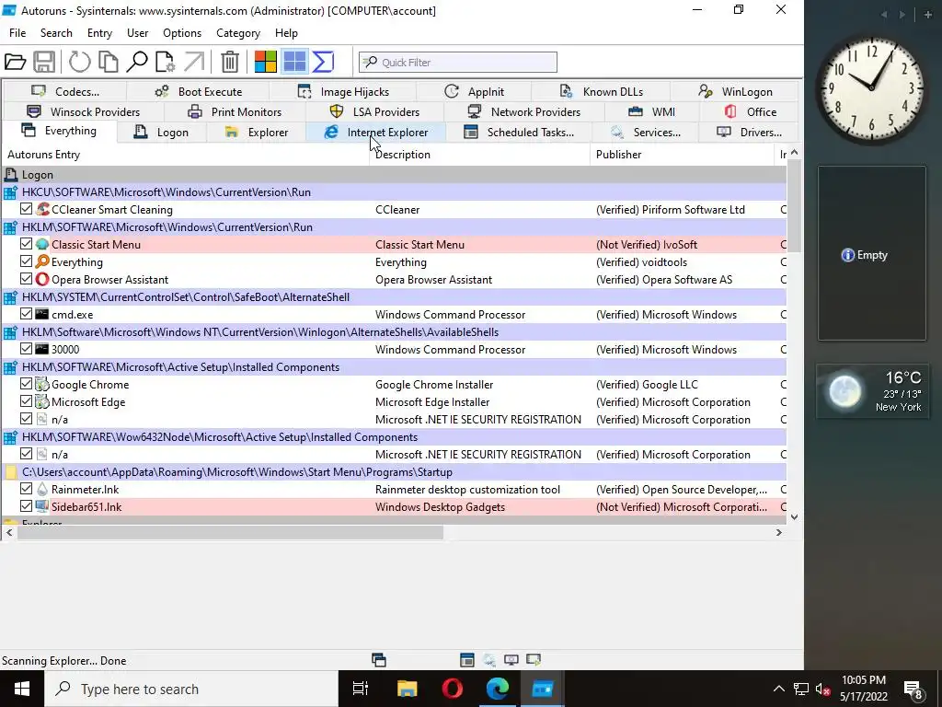Uncheck the Google Chrome entry checkbox
This screenshot has height=707, width=942.
click(x=26, y=384)
